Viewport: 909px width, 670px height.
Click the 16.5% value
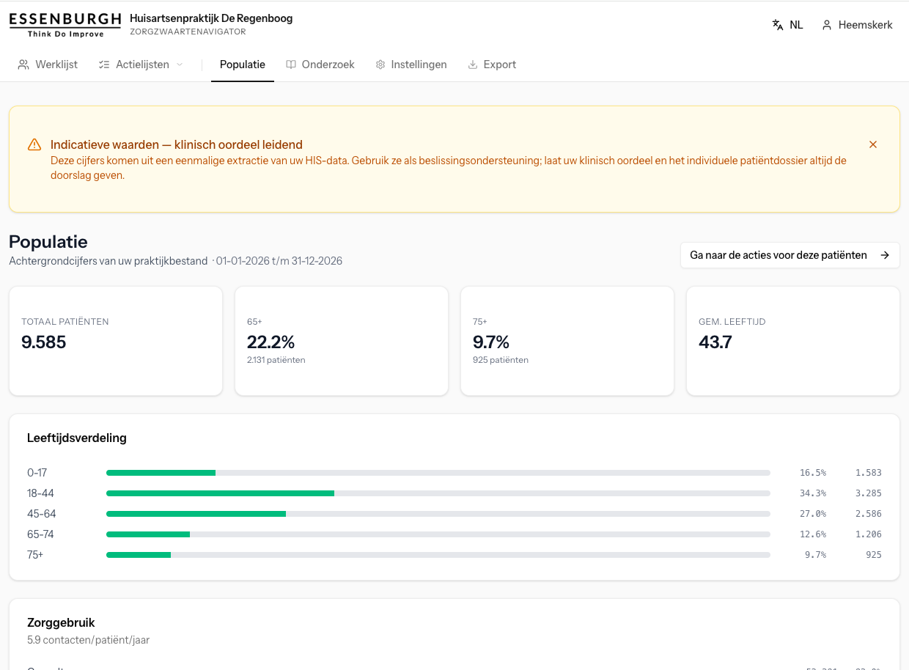point(813,473)
